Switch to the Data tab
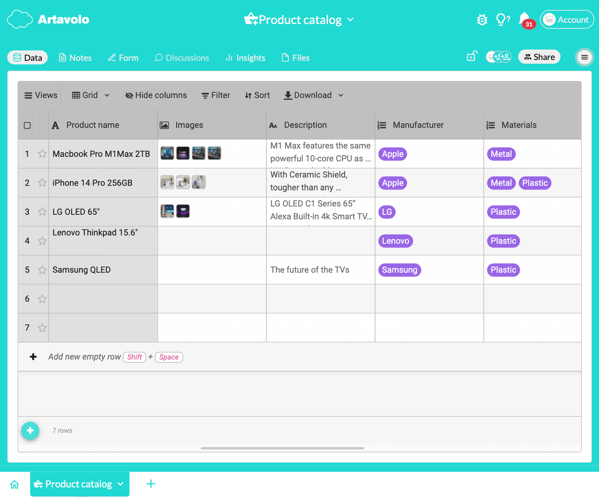This screenshot has width=599, height=499. [28, 58]
